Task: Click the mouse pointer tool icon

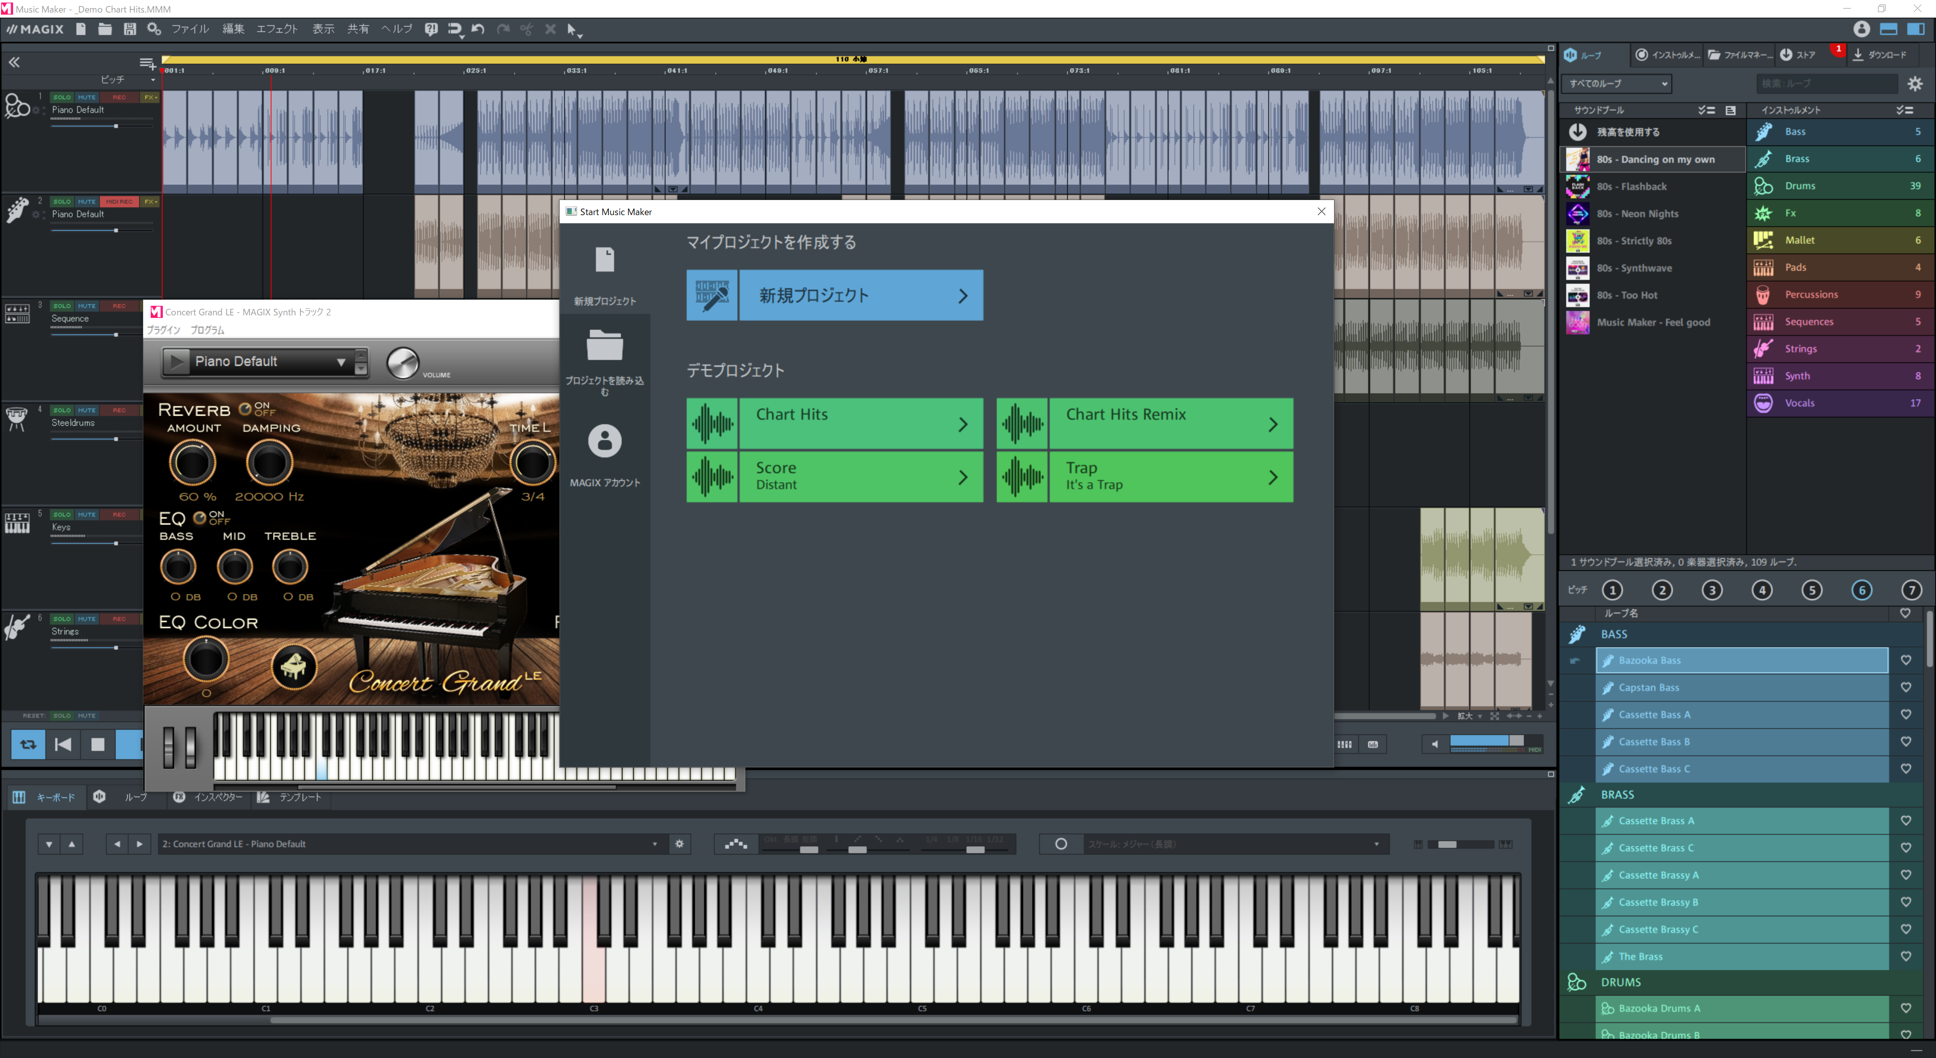Action: tap(573, 30)
